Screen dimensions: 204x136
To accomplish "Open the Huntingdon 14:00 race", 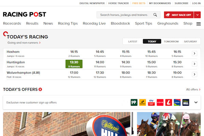I will coord(100,64).
